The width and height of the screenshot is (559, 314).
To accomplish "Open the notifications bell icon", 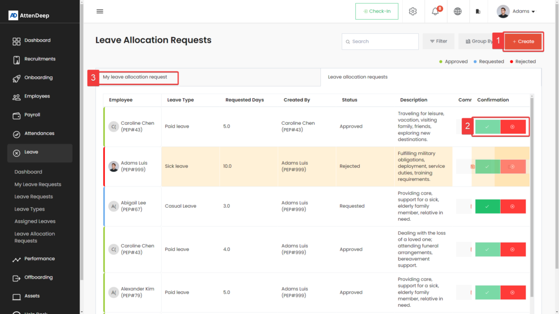I will (436, 11).
